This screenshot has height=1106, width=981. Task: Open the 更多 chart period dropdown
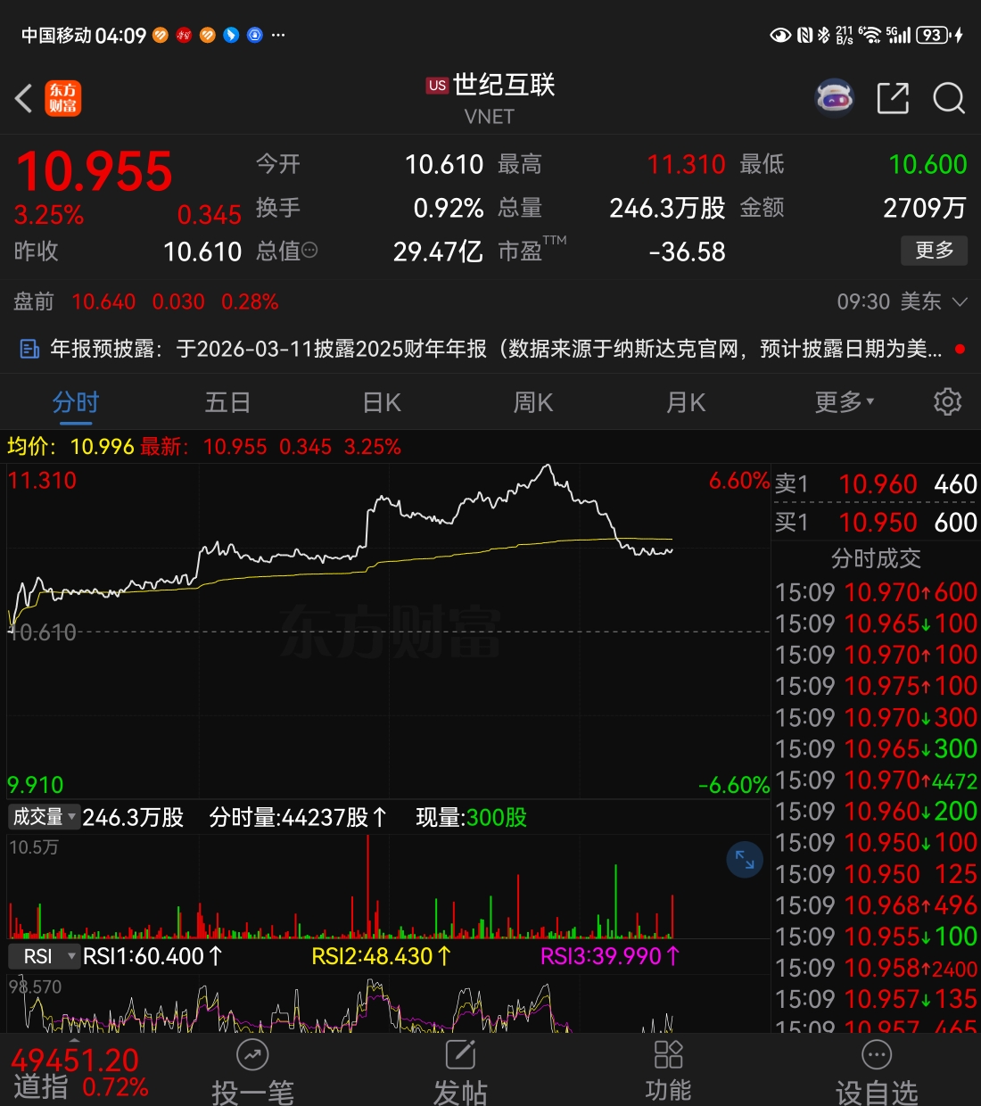(844, 402)
